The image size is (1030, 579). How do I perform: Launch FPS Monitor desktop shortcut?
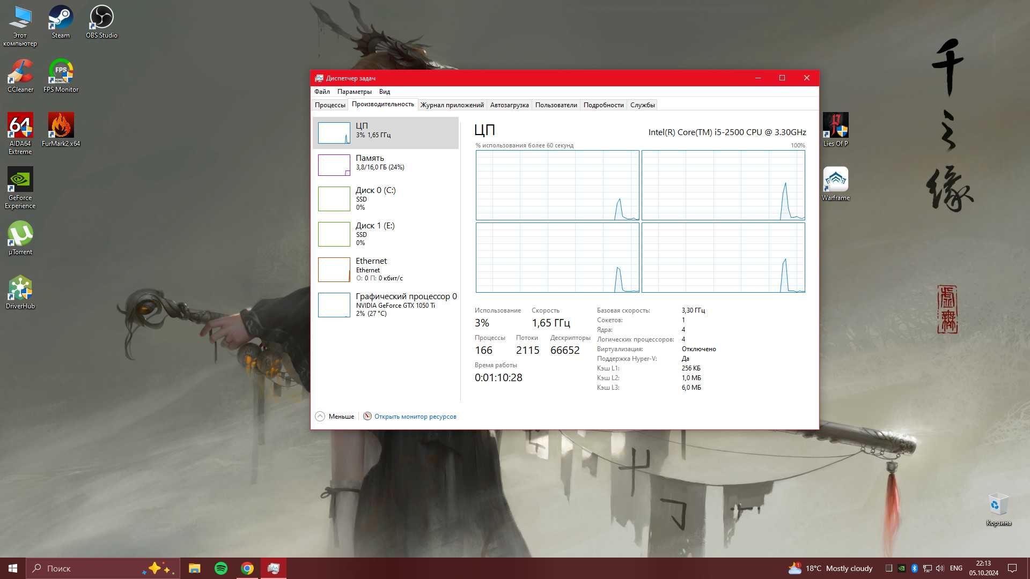coord(61,76)
